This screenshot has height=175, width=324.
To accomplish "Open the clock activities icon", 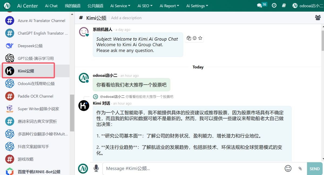I will (x=274, y=5).
